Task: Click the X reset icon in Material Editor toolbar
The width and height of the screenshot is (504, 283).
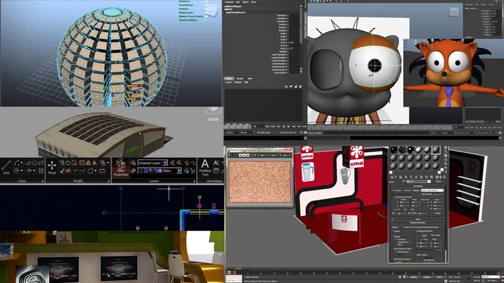Action: click(406, 177)
